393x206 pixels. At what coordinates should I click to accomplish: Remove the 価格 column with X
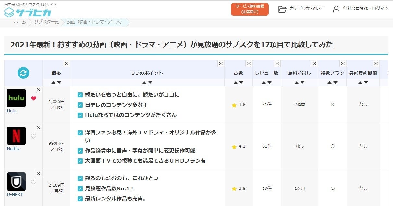[x=67, y=63]
